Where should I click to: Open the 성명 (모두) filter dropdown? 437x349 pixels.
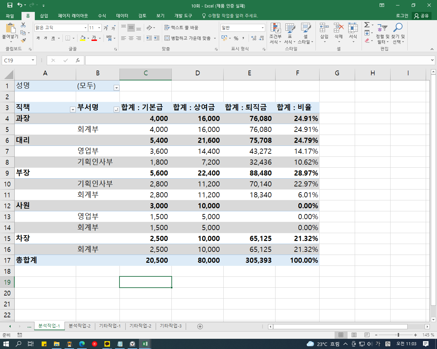[116, 88]
